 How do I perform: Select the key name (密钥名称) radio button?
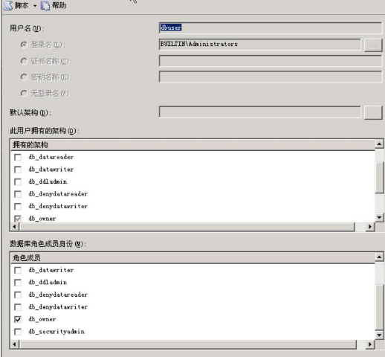tap(24, 77)
